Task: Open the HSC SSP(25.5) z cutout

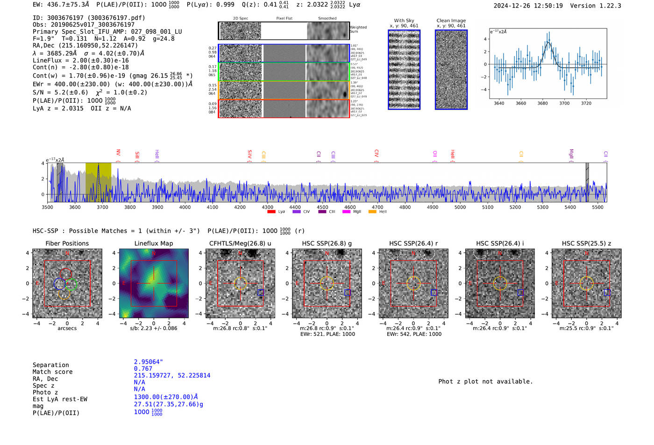Action: tap(587, 283)
